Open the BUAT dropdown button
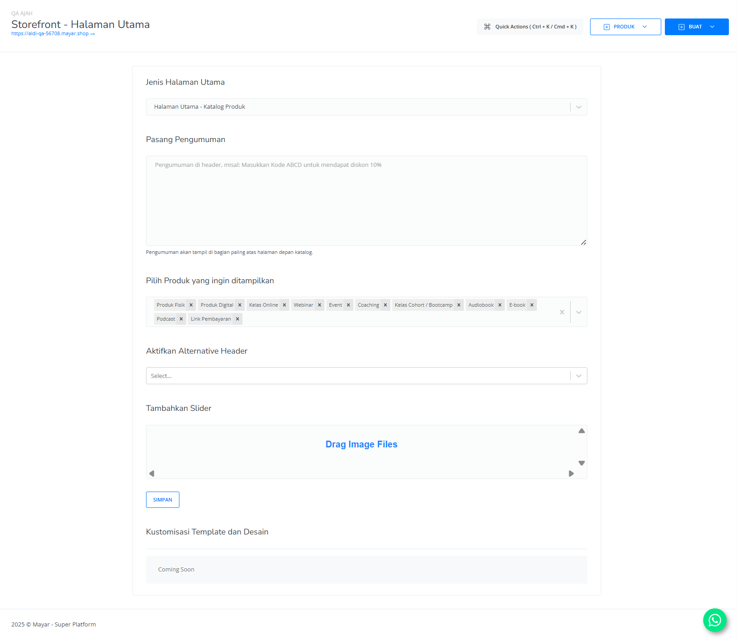The width and height of the screenshot is (737, 640). 697,27
